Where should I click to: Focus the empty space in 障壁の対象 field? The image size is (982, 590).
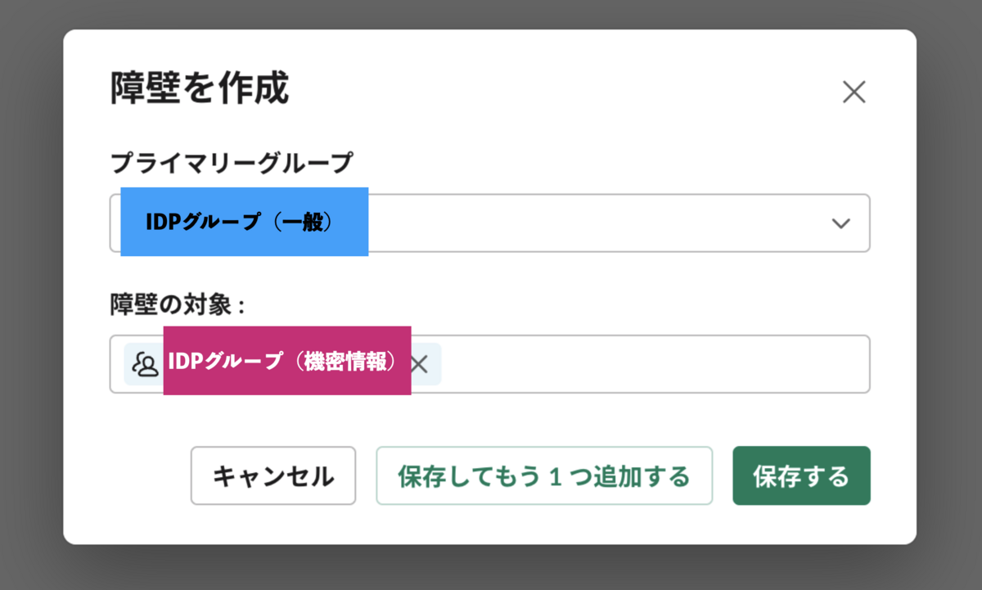click(x=655, y=364)
